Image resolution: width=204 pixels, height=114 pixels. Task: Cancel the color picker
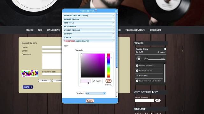[x=108, y=85]
